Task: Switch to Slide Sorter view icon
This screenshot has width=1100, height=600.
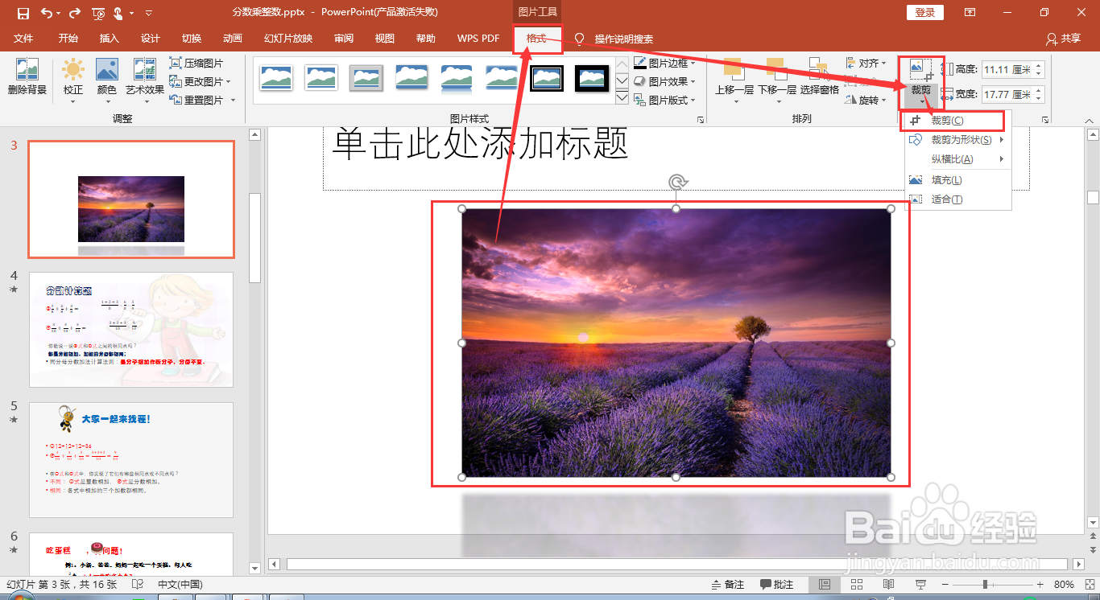Action: click(x=857, y=584)
